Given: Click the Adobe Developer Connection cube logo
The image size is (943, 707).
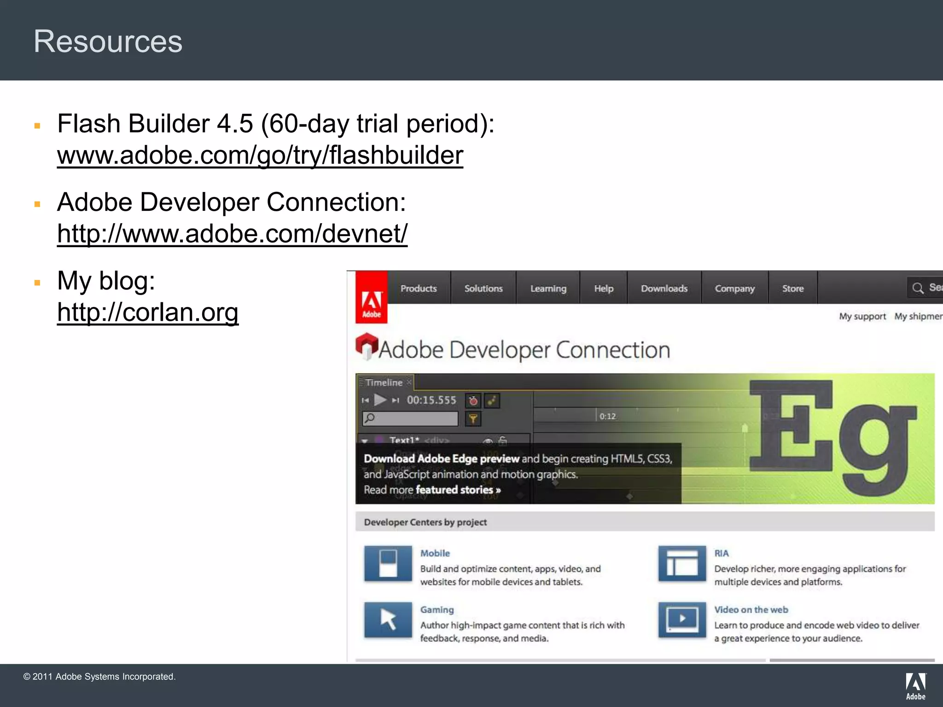Looking at the screenshot, I should pos(367,346).
